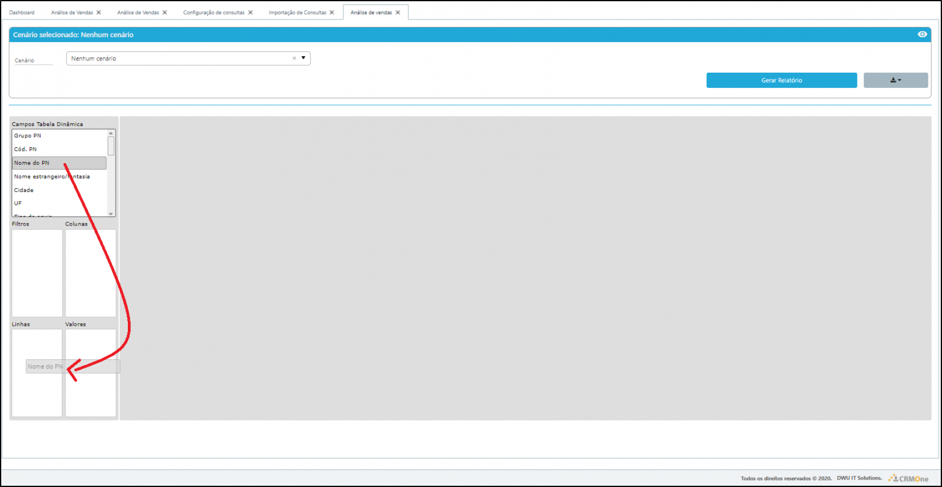Click the Cenário combo box field
Image resolution: width=942 pixels, height=487 pixels.
tap(188, 58)
